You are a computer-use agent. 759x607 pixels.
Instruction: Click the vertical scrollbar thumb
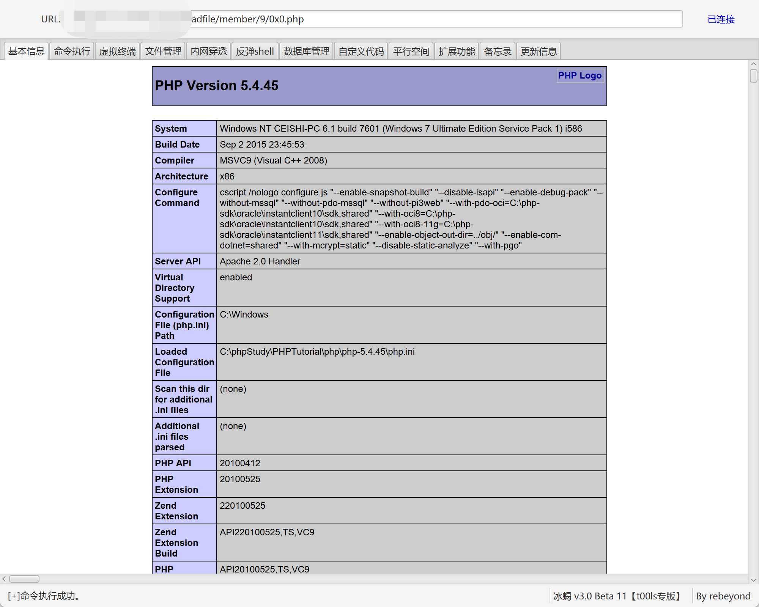pos(754,76)
